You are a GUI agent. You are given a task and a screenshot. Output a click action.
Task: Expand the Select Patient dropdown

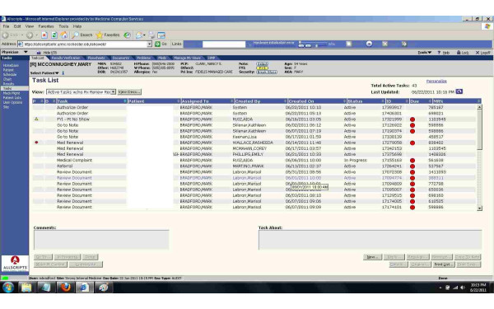(x=44, y=73)
